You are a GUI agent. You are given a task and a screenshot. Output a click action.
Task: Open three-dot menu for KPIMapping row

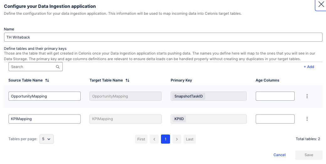point(307,119)
